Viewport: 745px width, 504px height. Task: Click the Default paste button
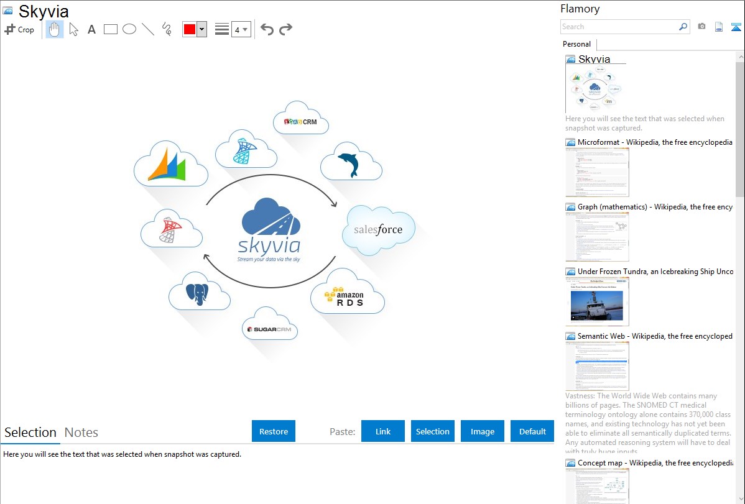pyautogui.click(x=532, y=431)
